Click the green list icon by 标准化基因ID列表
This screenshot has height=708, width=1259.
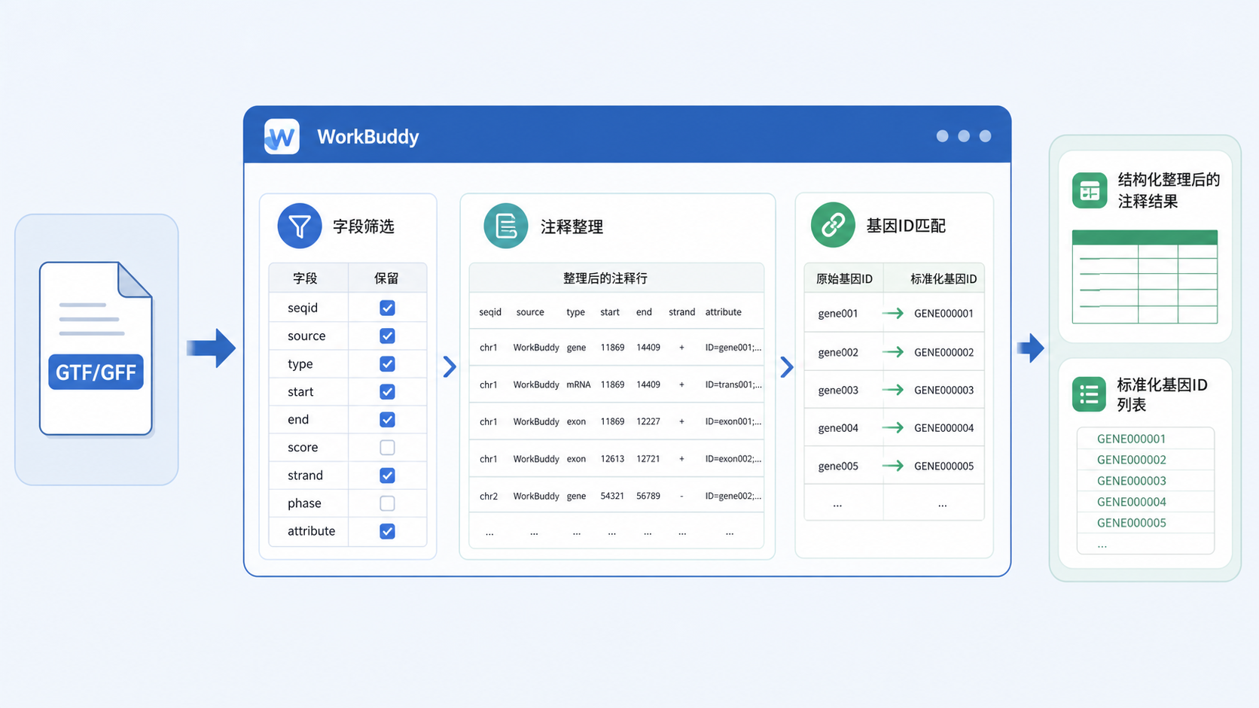[1089, 394]
